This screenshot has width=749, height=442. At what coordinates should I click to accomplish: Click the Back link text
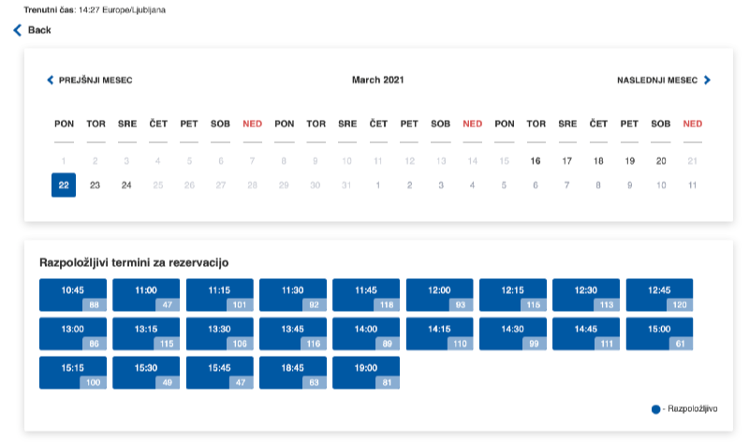coord(39,30)
